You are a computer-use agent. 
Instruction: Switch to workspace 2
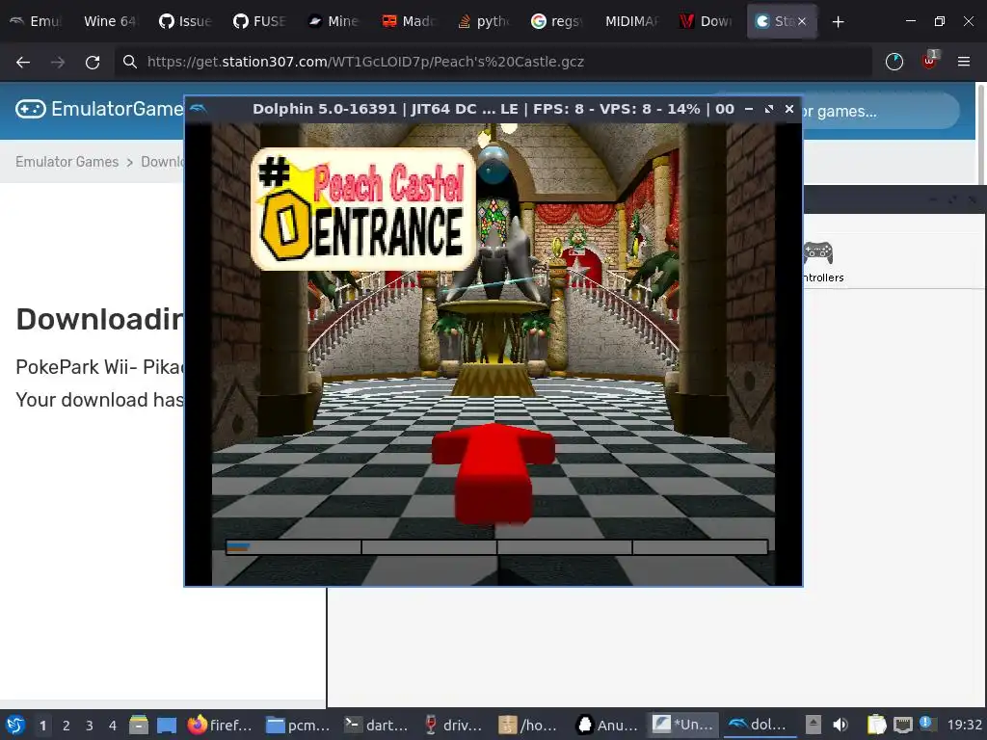(67, 726)
